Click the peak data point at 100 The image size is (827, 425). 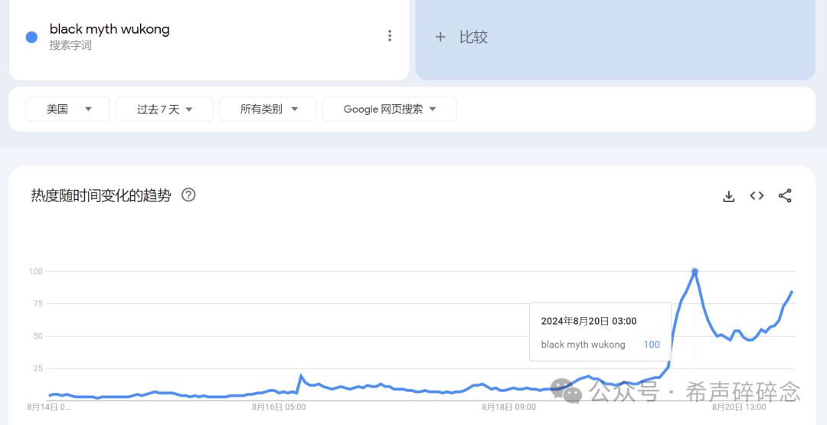click(x=695, y=272)
